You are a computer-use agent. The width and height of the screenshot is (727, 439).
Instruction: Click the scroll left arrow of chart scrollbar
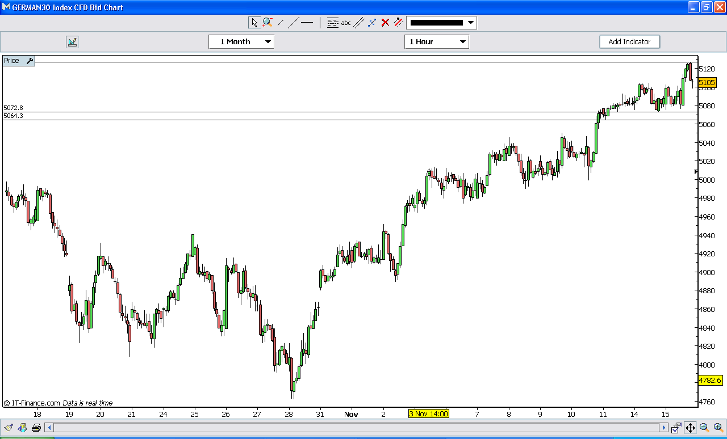tap(49, 428)
